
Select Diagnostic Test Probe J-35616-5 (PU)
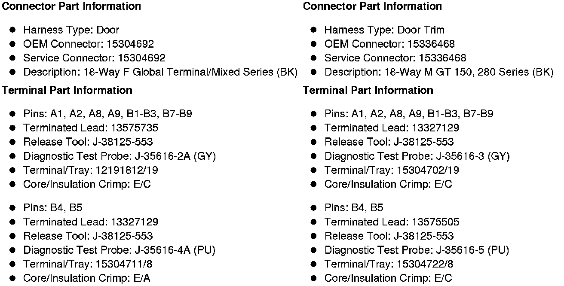(417, 250)
